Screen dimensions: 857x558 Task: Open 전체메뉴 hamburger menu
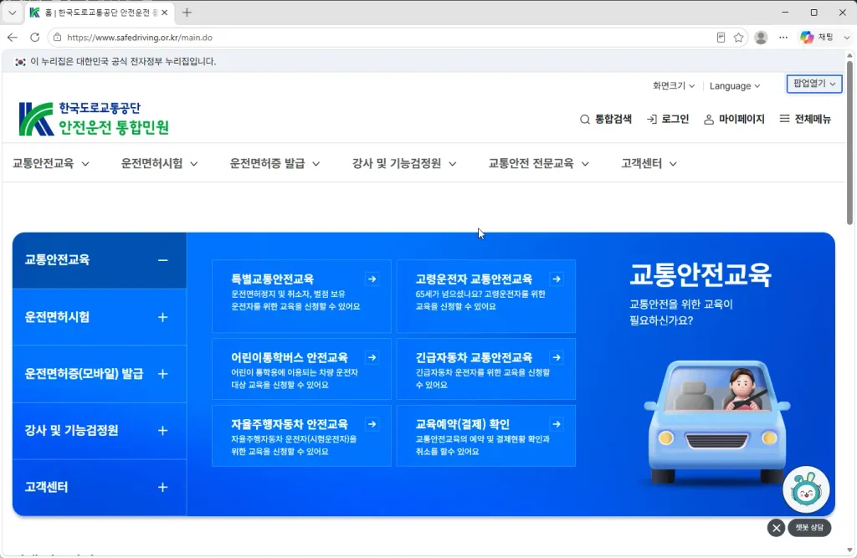pos(805,119)
